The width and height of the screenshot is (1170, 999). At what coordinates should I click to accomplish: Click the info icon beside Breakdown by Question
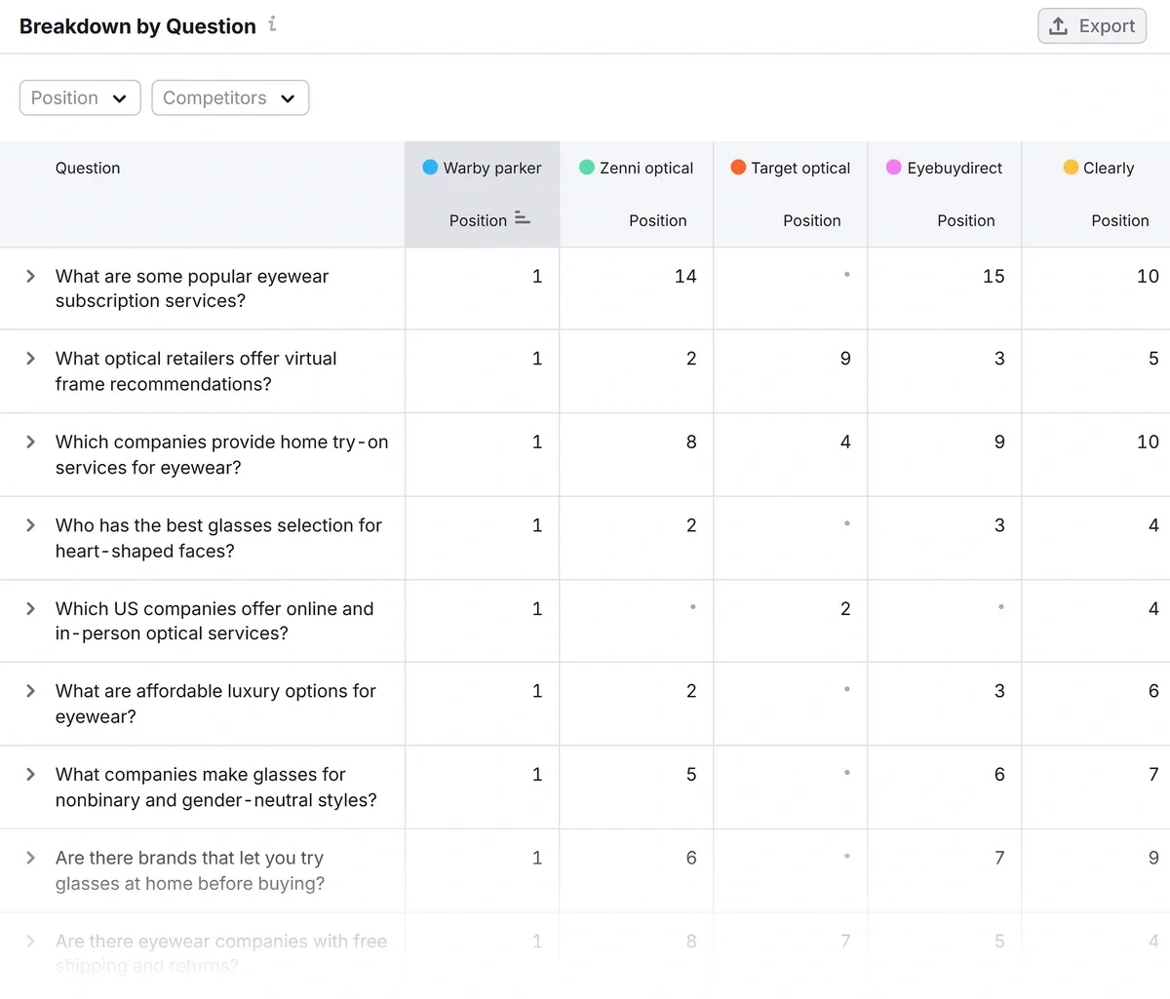pos(272,24)
